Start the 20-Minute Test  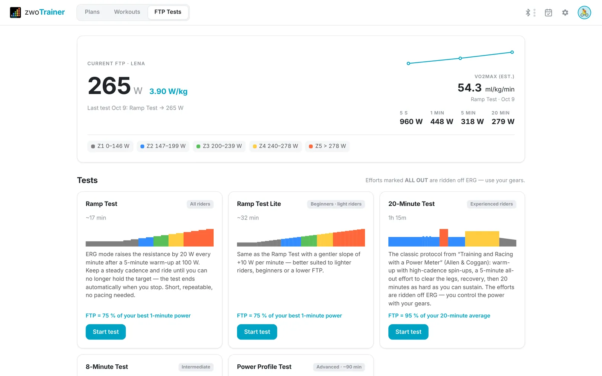[x=408, y=332]
